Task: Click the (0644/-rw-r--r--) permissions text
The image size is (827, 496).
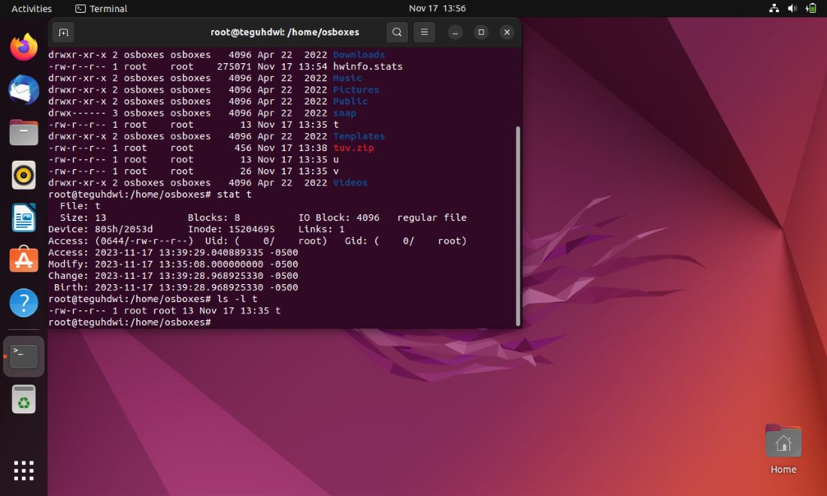Action: pyautogui.click(x=144, y=241)
